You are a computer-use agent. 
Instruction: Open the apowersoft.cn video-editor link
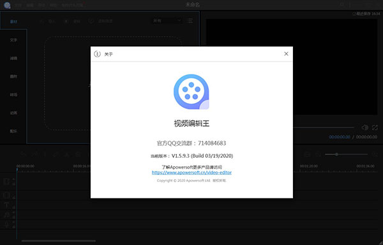[191, 172]
